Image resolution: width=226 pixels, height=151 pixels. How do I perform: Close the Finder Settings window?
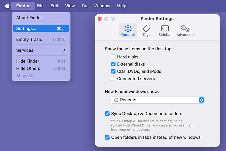pos(100,19)
